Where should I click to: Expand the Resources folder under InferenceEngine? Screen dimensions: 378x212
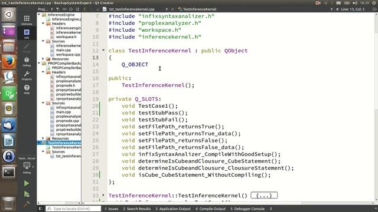click(43, 59)
